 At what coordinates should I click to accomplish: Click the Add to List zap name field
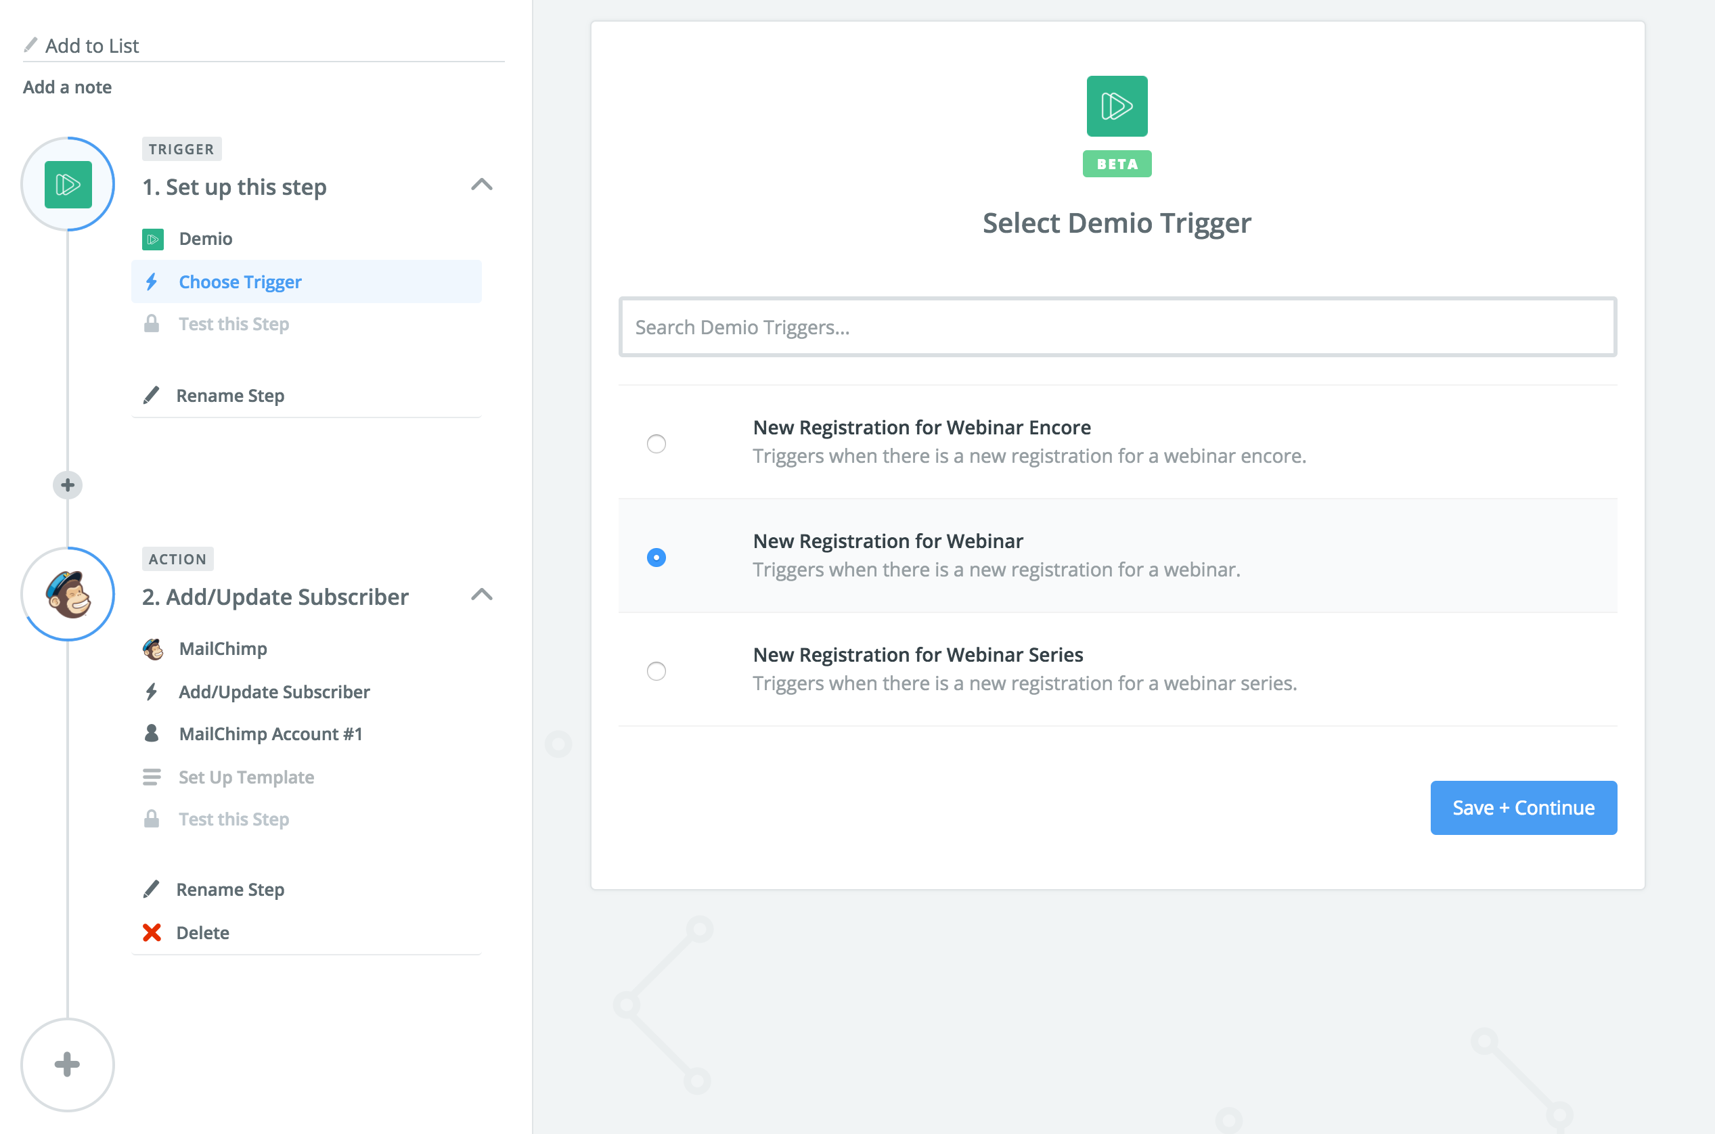pos(263,45)
